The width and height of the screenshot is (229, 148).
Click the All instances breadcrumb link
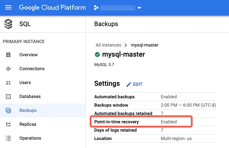pyautogui.click(x=108, y=45)
